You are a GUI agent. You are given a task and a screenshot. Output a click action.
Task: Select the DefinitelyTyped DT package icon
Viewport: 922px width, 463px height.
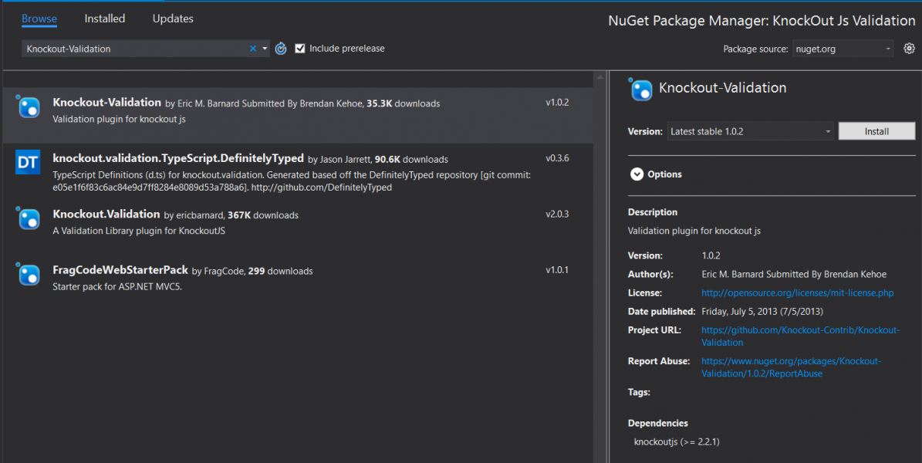click(x=28, y=162)
